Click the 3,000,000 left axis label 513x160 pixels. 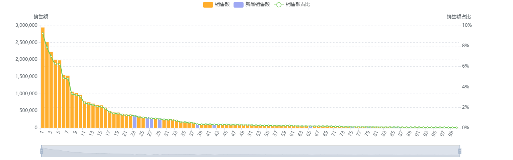27,25
